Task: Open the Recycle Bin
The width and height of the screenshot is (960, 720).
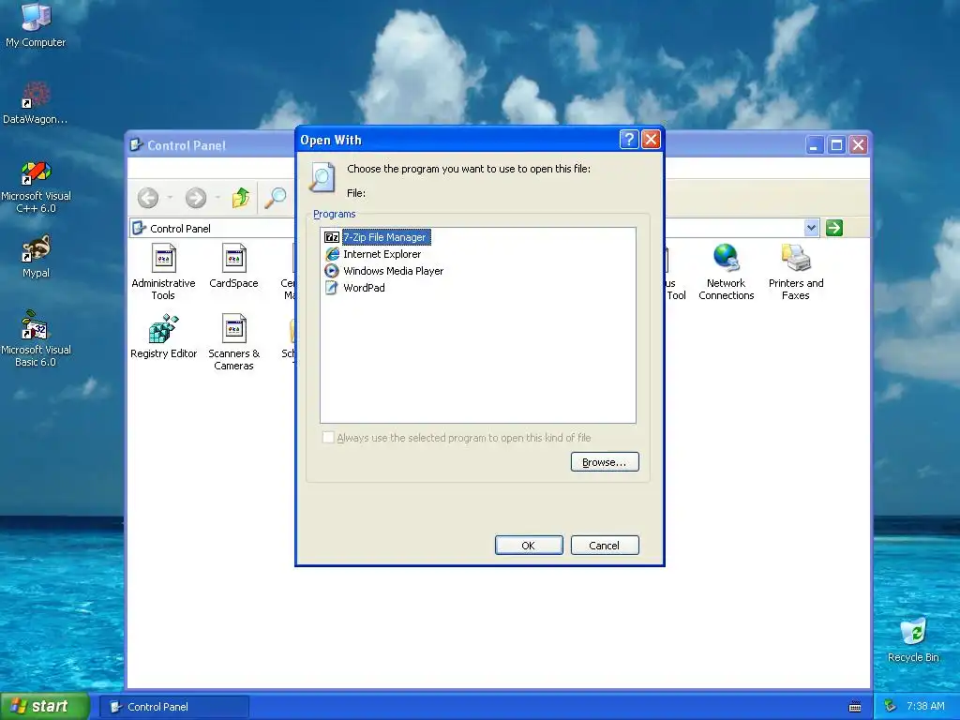Action: [913, 639]
